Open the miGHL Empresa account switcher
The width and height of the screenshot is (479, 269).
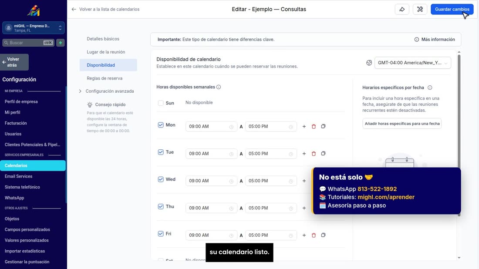pos(33,28)
